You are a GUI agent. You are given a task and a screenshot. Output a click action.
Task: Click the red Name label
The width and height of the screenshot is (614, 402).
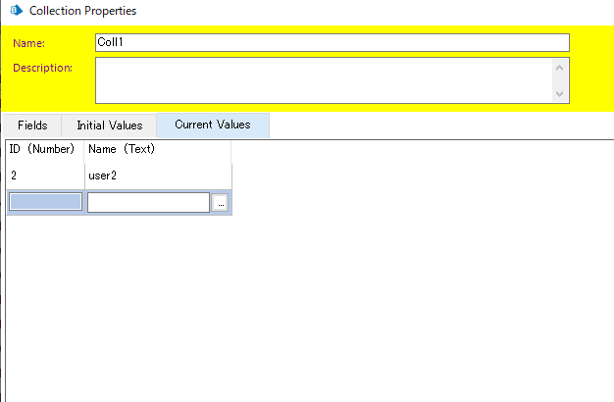[28, 43]
